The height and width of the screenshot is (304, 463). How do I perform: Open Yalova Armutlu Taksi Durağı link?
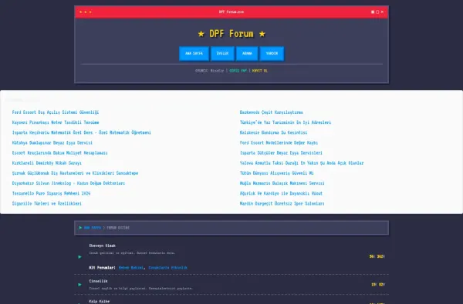302,163
